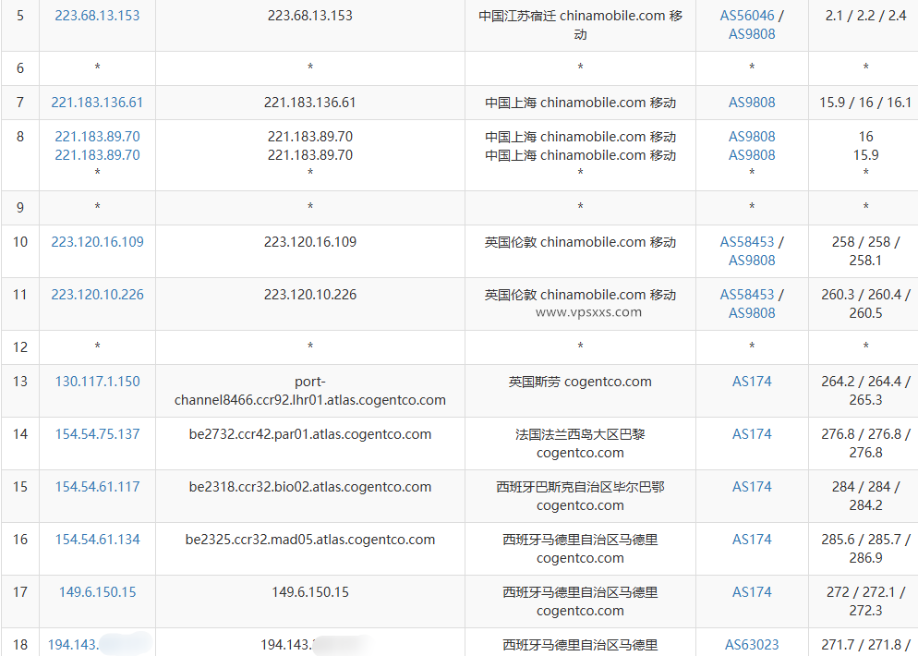Click AS58453 link in hop 11
Viewport: 918px width, 656px height.
pyautogui.click(x=747, y=295)
